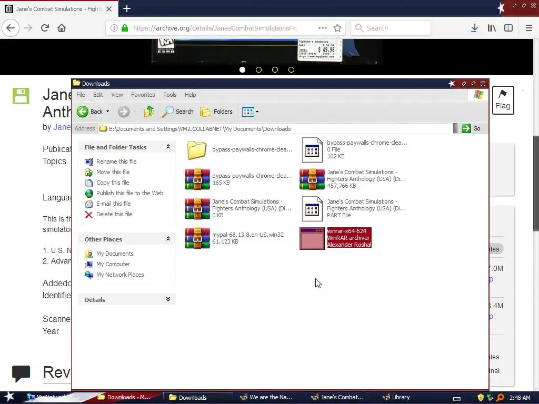539x404 pixels.
Task: Collapse File and Folder Tasks panel
Action: [168, 147]
